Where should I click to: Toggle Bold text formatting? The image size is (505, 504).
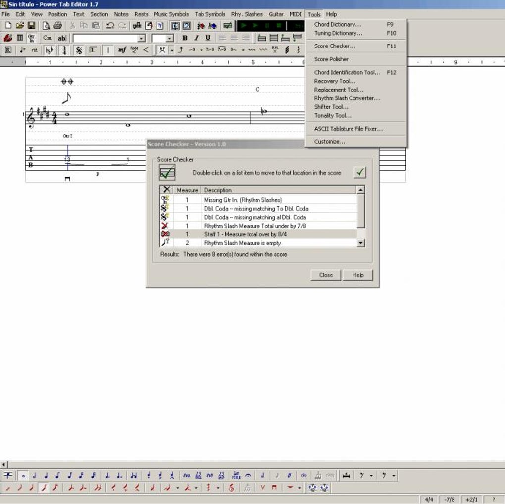tap(185, 38)
